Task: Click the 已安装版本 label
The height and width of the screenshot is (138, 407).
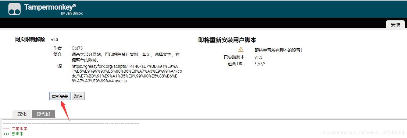Action: 234,57
